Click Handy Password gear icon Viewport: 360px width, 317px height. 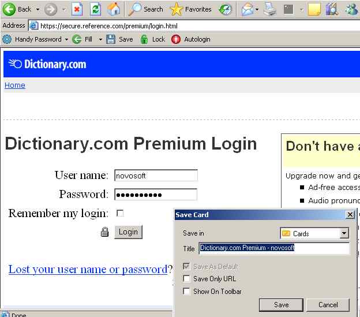coord(7,39)
